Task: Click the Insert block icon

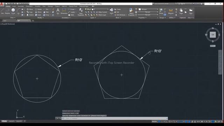Action: pos(111,11)
